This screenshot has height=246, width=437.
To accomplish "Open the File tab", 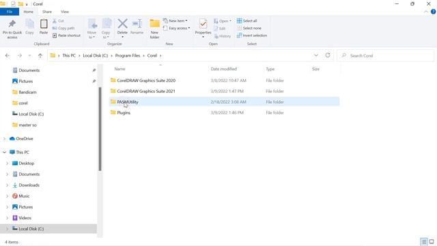I will (10, 12).
